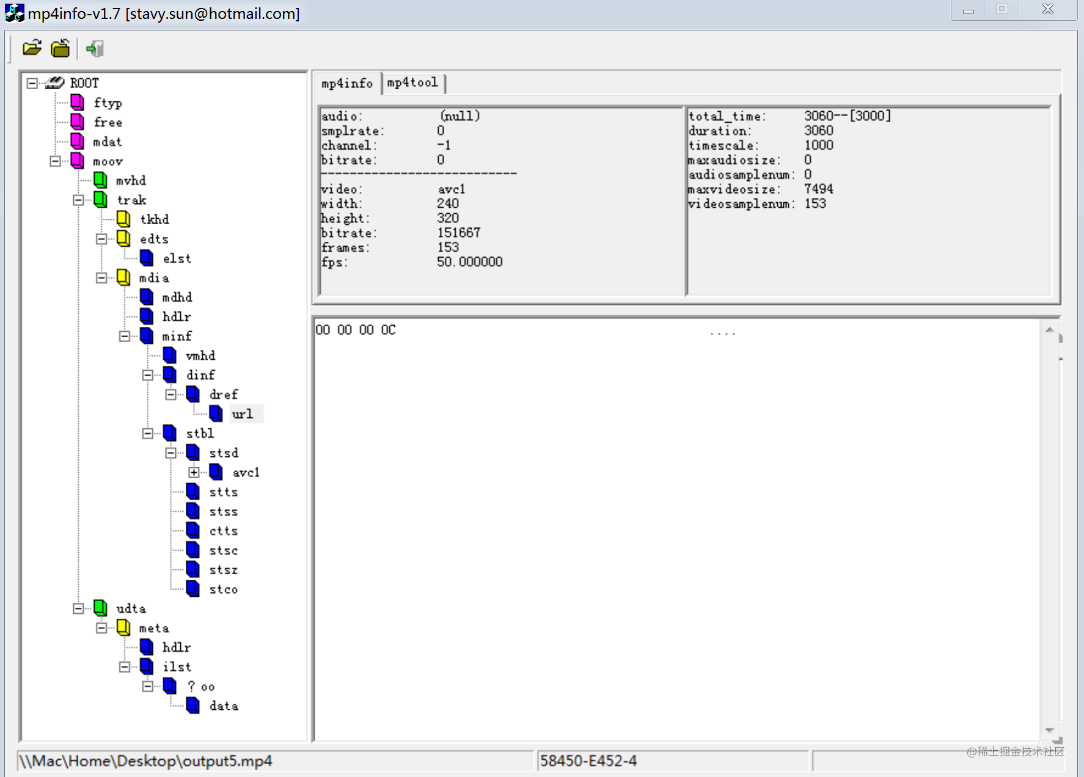Collapse the moov node
The image size is (1084, 777).
click(x=55, y=161)
